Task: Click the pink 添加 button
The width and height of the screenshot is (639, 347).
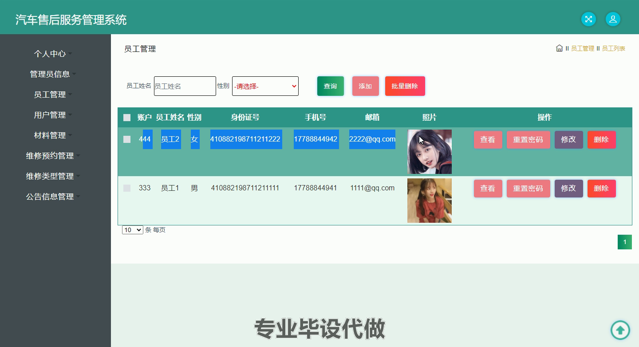Action: tap(366, 86)
